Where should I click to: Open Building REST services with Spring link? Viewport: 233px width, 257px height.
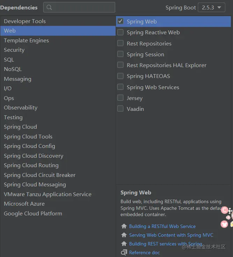tap(166, 244)
